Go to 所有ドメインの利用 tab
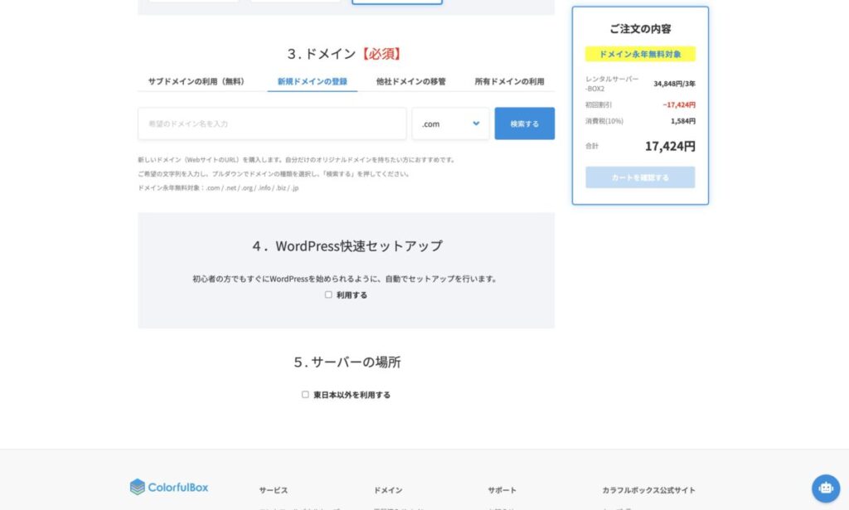 point(509,81)
